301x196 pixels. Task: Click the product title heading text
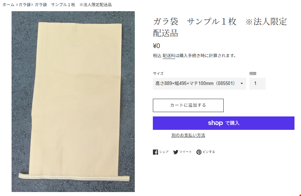point(220,27)
